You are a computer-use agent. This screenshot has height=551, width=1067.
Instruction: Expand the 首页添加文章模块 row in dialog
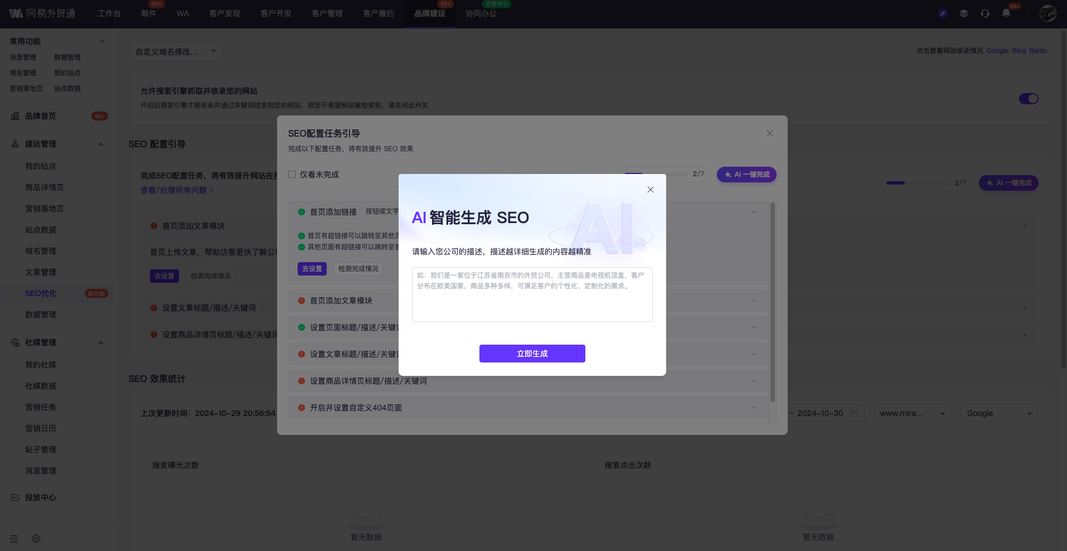pyautogui.click(x=754, y=301)
